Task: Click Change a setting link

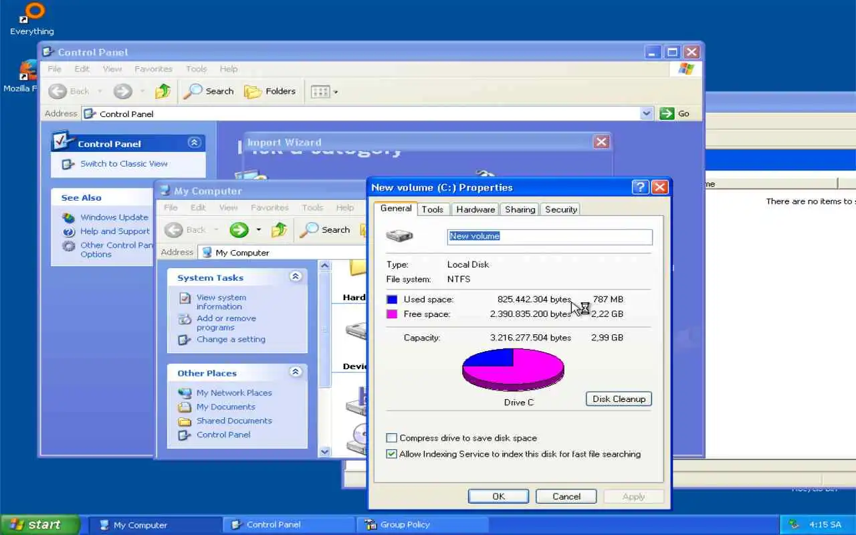Action: 231,340
